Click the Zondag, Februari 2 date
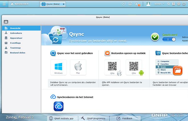This screenshot has width=188, height=121. 20,117
